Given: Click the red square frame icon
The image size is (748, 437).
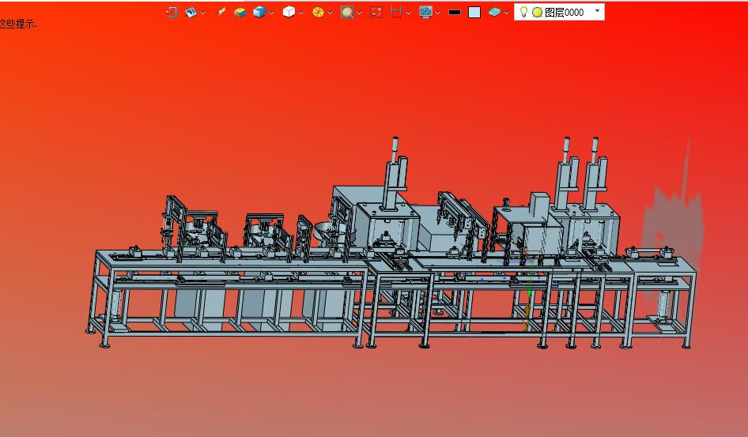Looking at the screenshot, I should pyautogui.click(x=376, y=12).
